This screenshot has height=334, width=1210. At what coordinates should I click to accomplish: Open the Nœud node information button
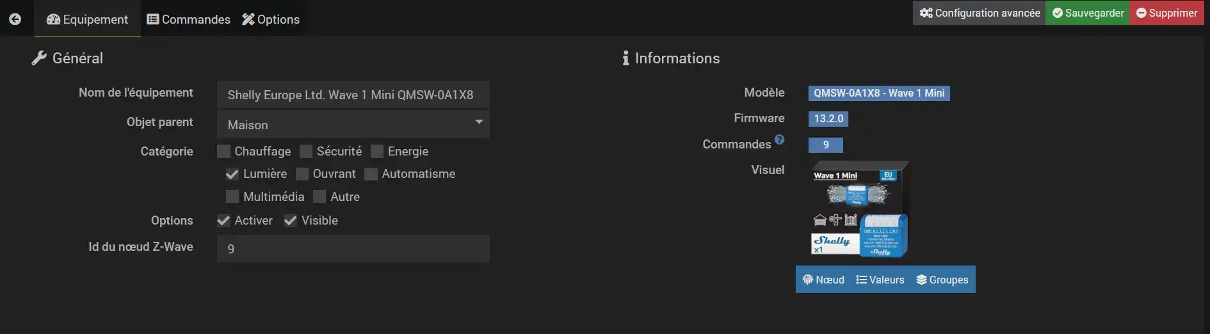tap(823, 280)
